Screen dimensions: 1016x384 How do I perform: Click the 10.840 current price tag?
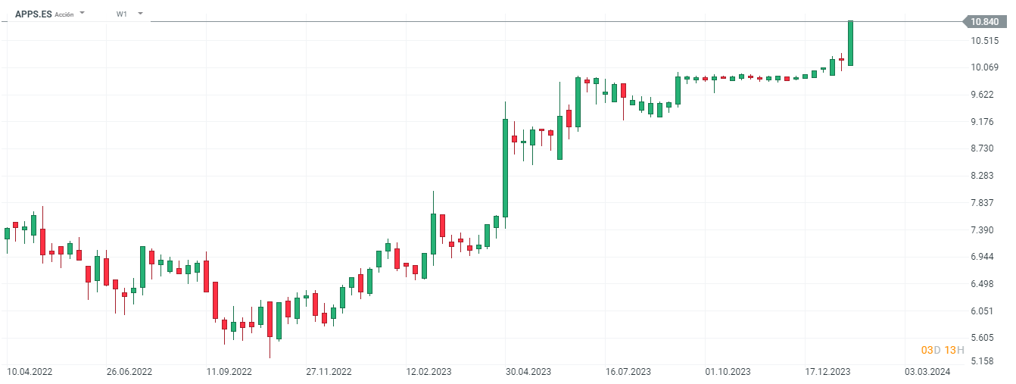[984, 22]
